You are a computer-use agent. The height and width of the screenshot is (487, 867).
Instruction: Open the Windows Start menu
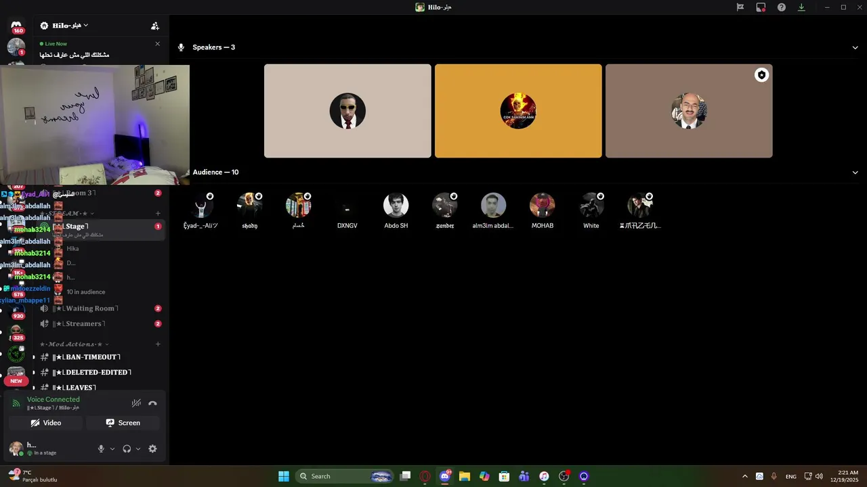[284, 476]
